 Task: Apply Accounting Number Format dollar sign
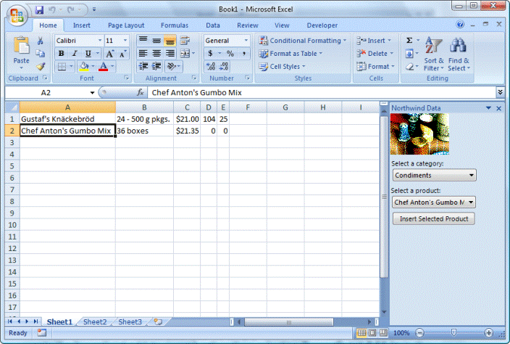tap(210, 54)
